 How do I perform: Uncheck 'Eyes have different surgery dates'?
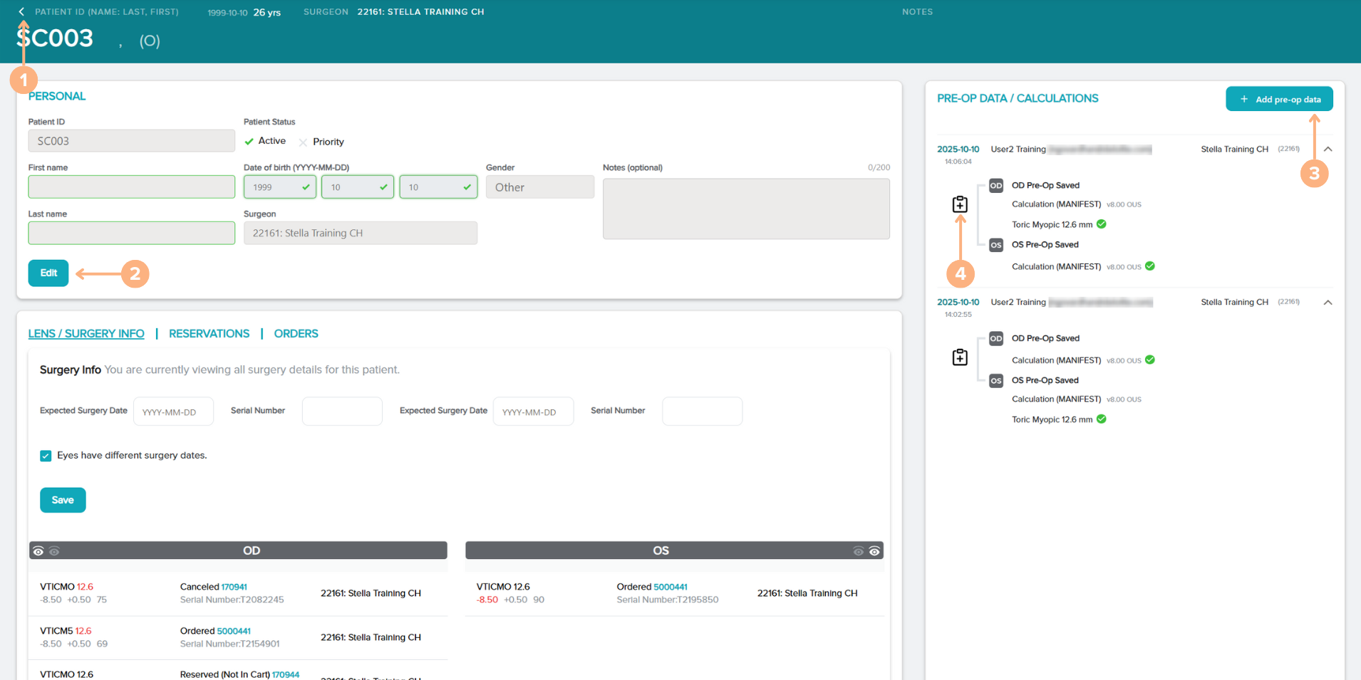pos(46,456)
